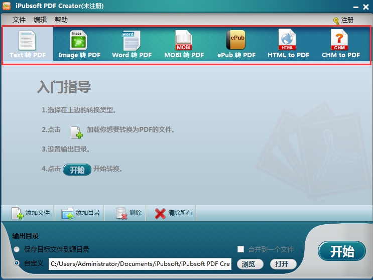Viewport: 373px width, 280px height.
Task: Click the 添加目录 add folder button
Action: pos(80,213)
